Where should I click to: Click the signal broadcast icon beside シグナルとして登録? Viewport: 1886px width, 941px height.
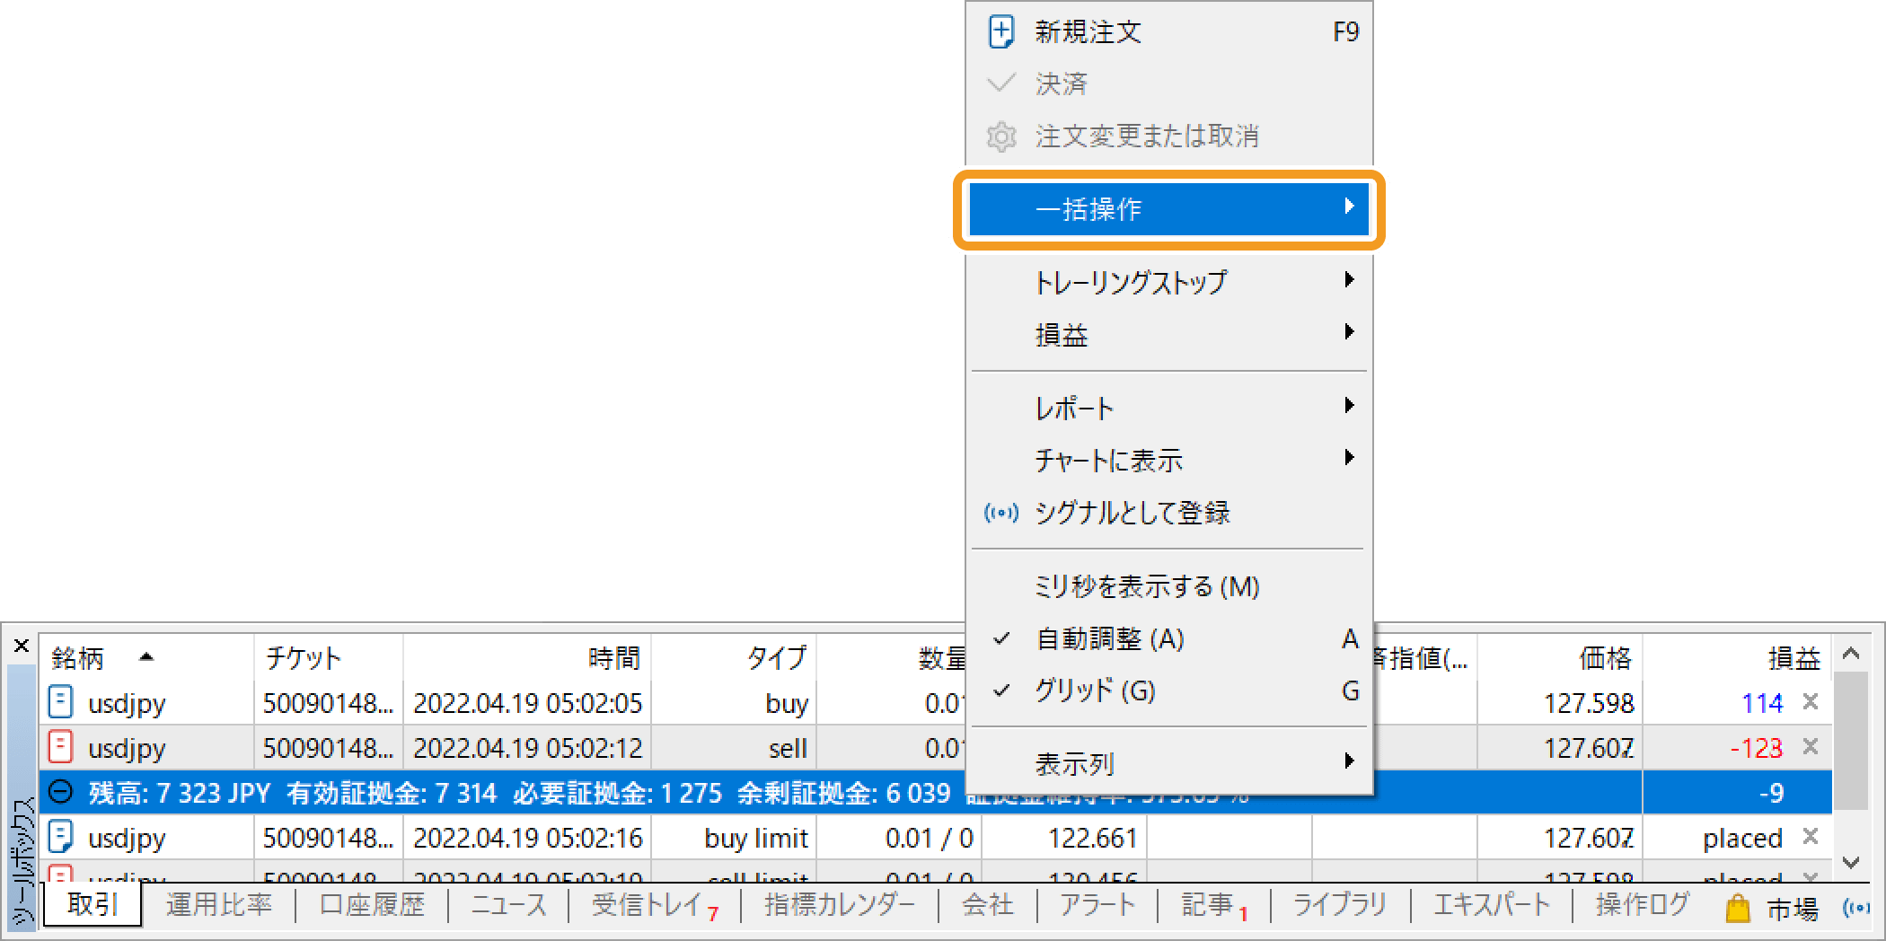coord(1000,513)
